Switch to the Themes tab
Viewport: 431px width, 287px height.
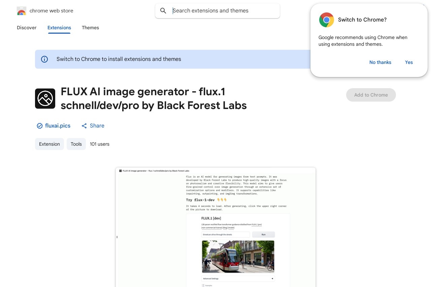(90, 28)
